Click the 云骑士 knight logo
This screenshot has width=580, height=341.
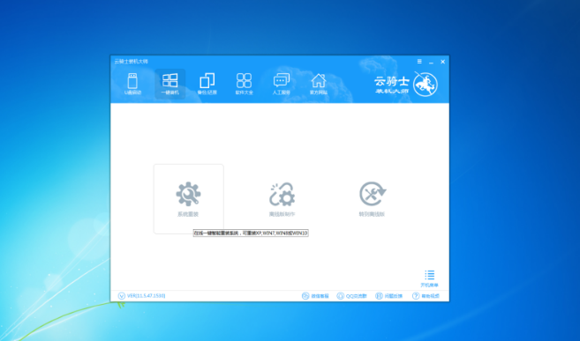point(426,84)
